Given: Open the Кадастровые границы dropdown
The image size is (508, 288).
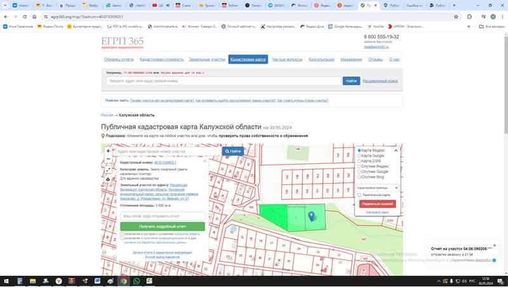Looking at the screenshot, I should [x=377, y=188].
